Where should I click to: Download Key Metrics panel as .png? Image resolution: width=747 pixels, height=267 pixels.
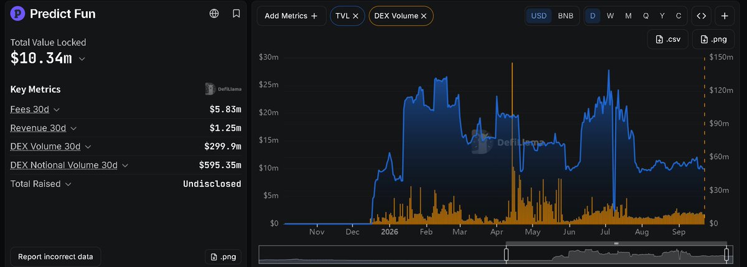point(223,256)
